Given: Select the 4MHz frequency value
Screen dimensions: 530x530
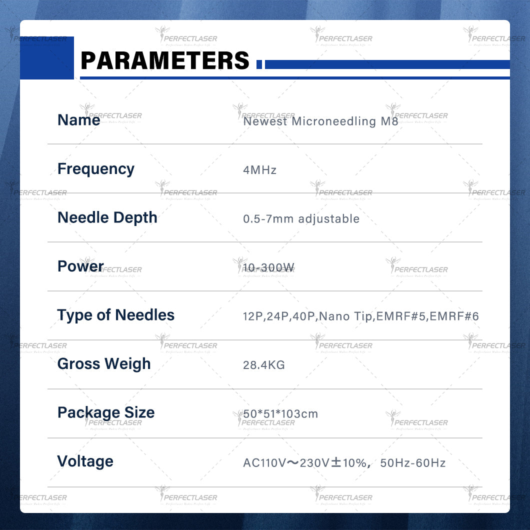Looking at the screenshot, I should 259,170.
